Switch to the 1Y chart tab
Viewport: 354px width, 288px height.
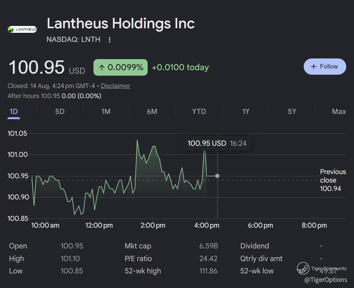(246, 112)
